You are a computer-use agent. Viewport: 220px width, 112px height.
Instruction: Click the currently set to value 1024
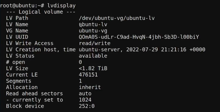pyautogui.click(x=85, y=100)
